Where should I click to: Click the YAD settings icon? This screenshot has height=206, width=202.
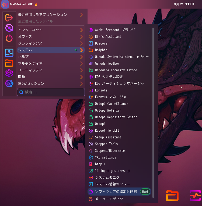91,157
